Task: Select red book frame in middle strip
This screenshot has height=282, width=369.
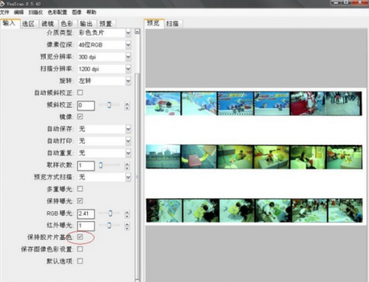Action: click(199, 157)
